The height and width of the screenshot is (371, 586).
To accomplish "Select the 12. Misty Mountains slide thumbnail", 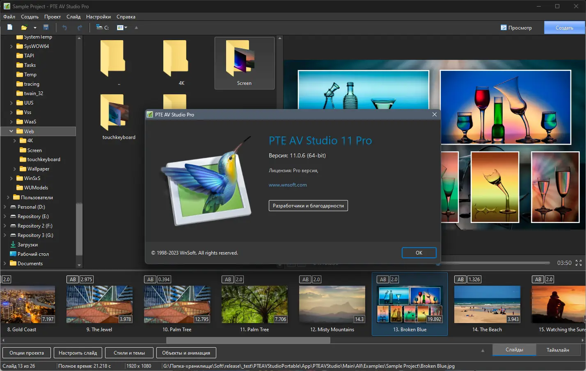I will tap(332, 305).
